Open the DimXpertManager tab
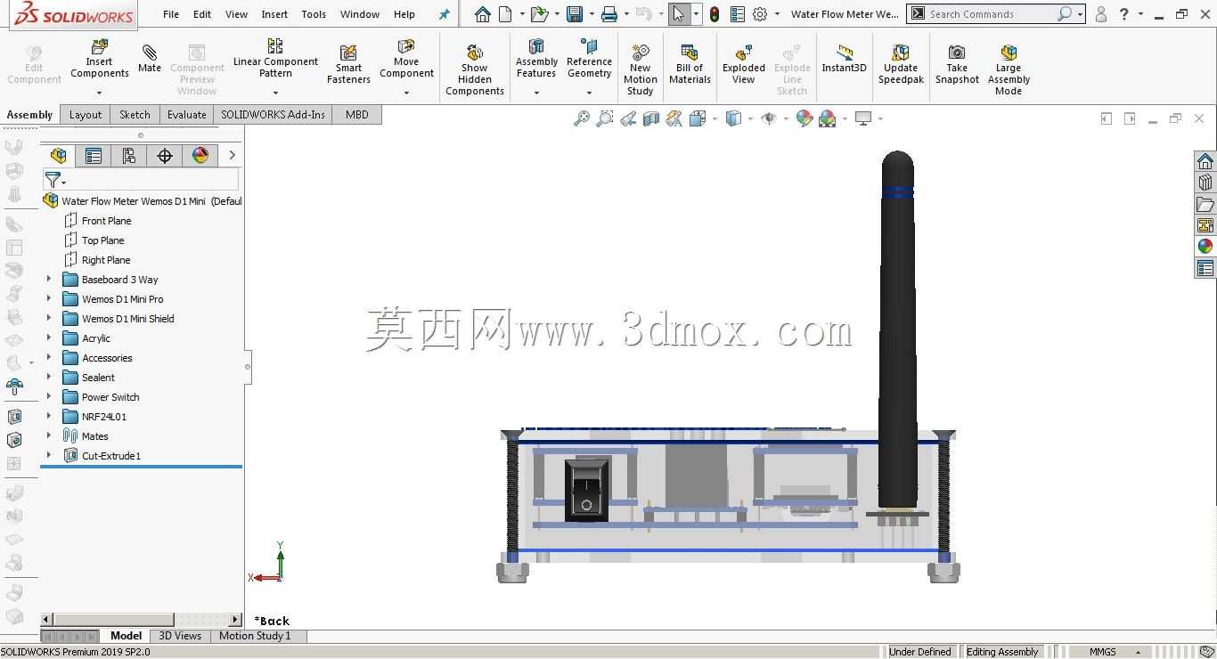Screen dimensions: 1217x659 pos(165,156)
